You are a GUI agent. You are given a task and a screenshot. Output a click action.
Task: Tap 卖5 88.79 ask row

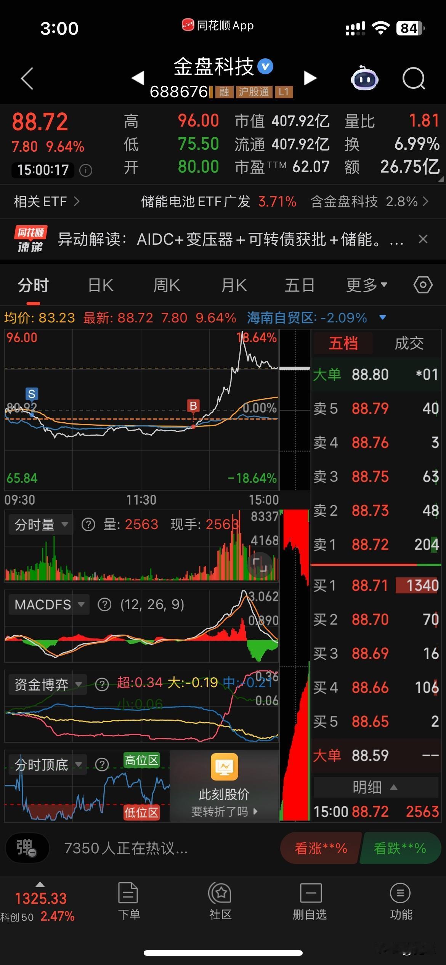point(376,409)
